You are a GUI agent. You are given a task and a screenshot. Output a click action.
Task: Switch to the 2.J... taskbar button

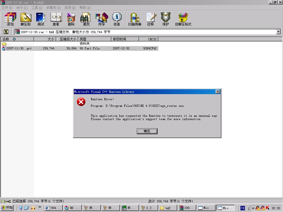tap(148, 208)
